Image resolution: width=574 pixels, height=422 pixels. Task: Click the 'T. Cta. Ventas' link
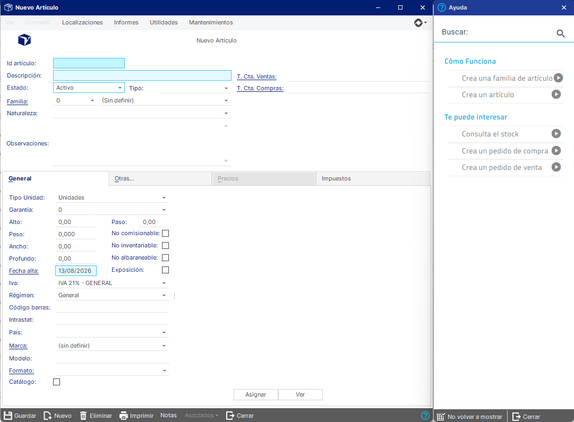click(256, 76)
